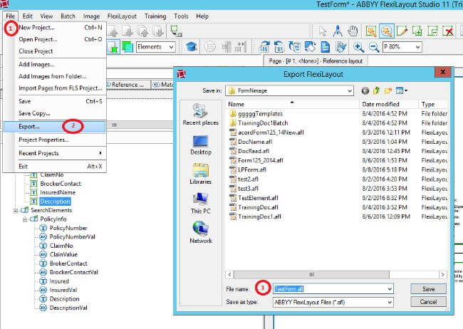The width and height of the screenshot is (463, 329).
Task: Select the hand pan tool
Action: click(x=353, y=31)
